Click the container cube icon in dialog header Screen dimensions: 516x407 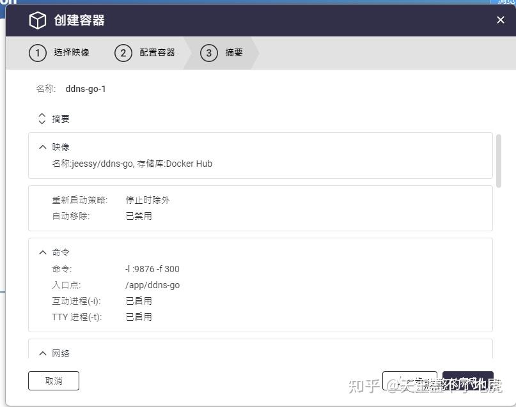(37, 20)
